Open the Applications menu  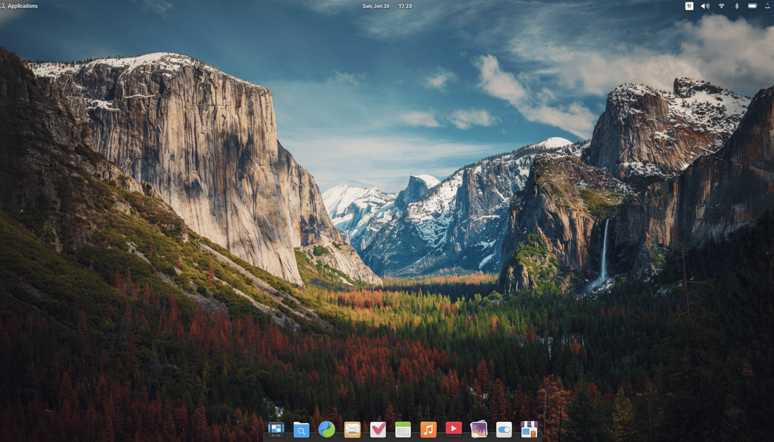point(19,6)
